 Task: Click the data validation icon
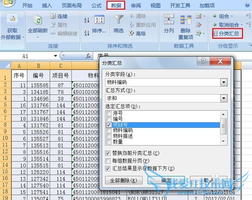click(x=199, y=16)
